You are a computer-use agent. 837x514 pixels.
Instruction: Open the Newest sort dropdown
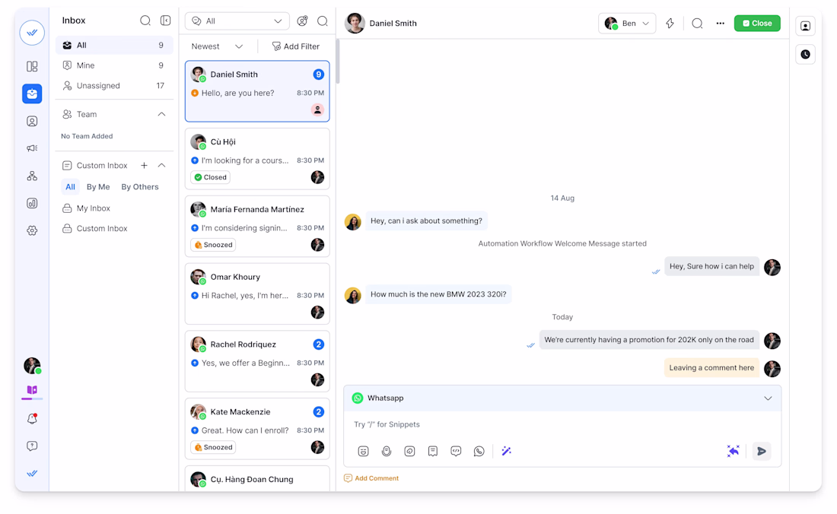[x=218, y=46]
